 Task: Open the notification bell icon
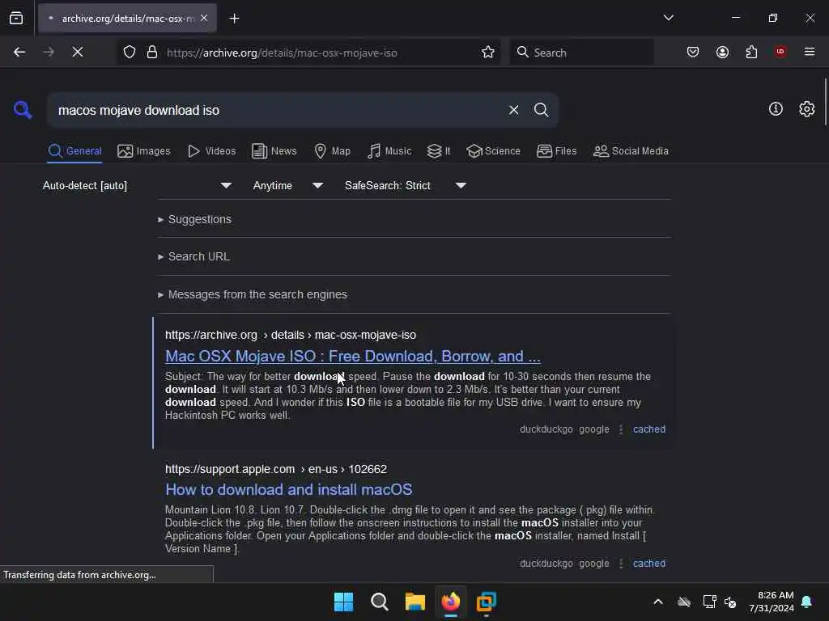pos(807,602)
